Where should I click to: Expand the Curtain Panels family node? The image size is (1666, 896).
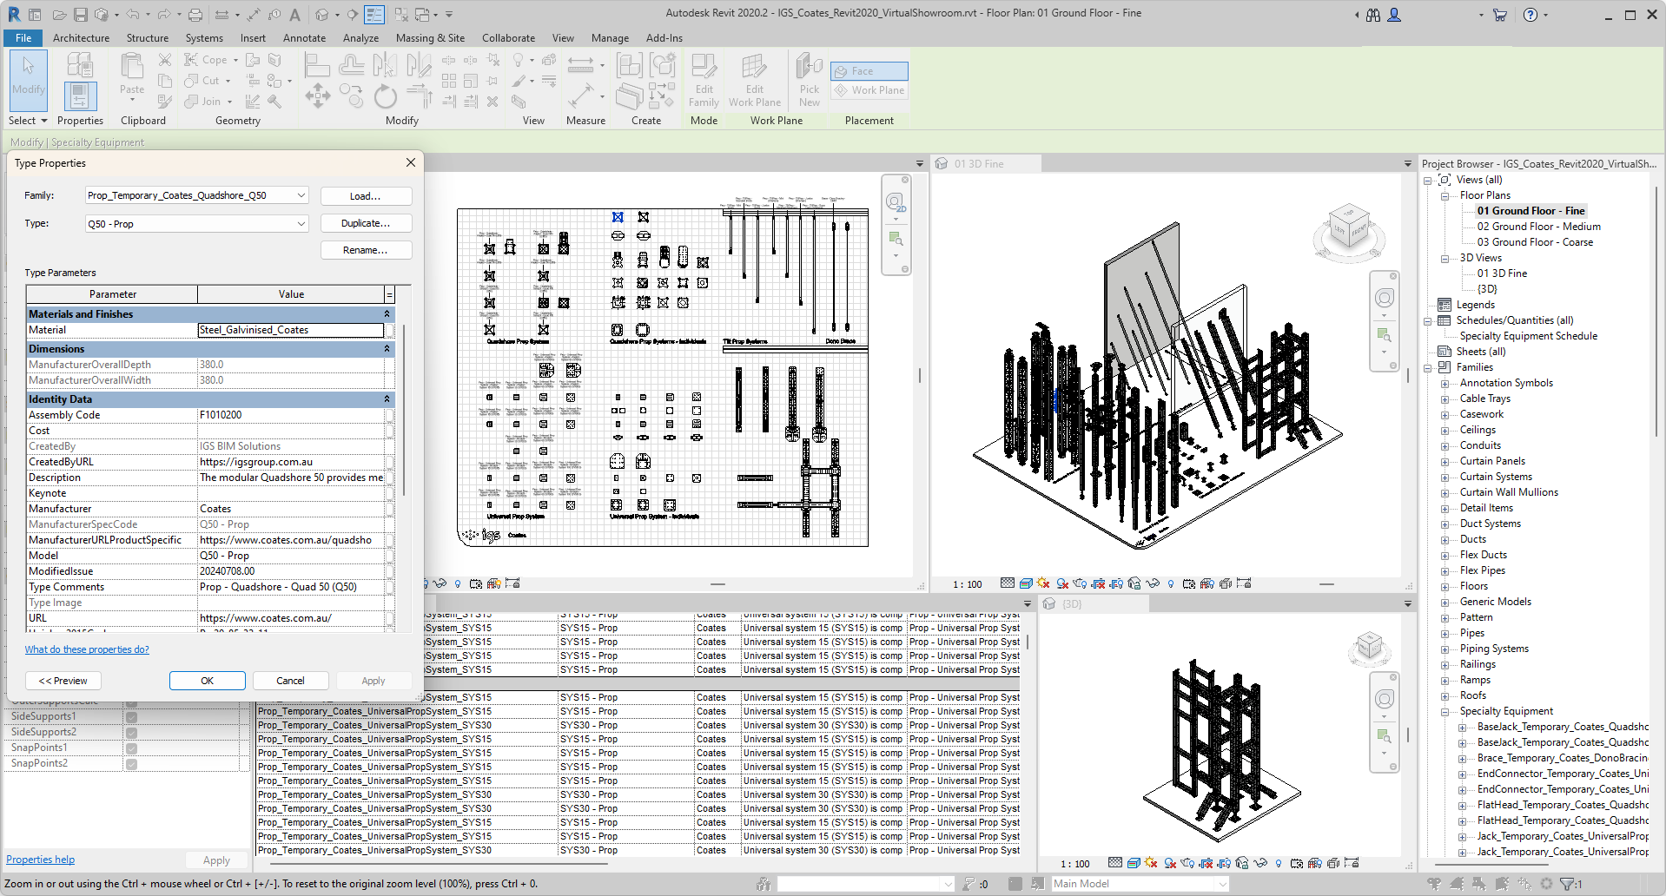1445,462
